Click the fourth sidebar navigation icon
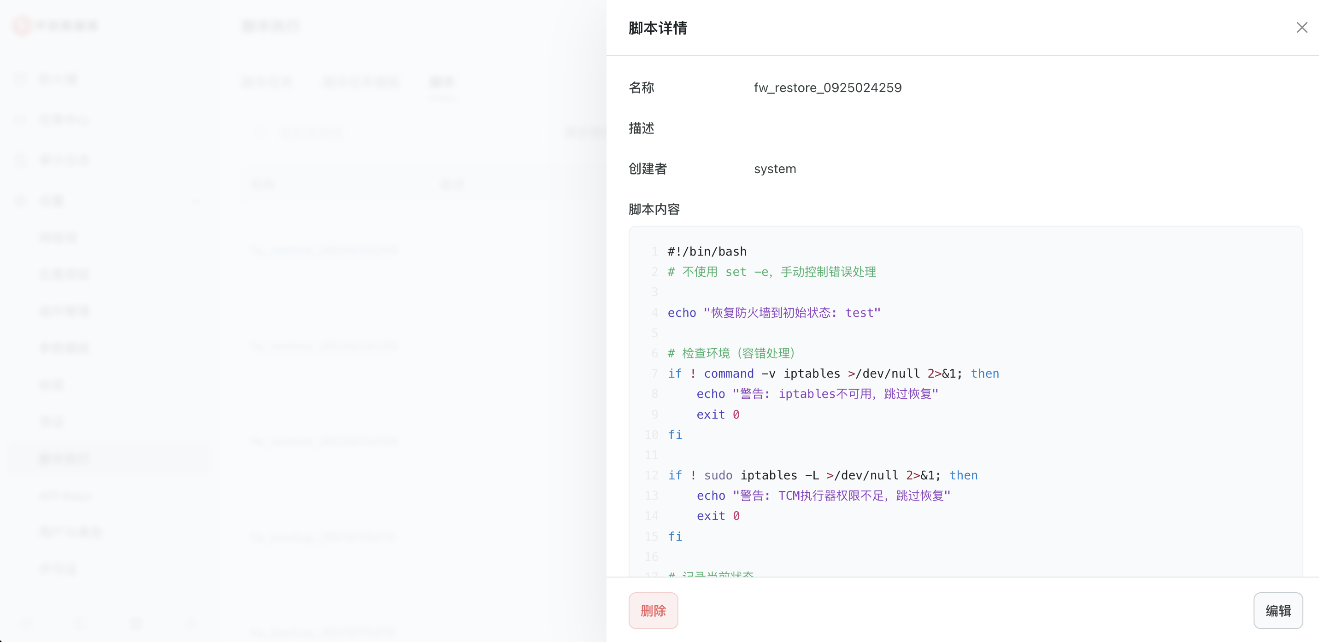This screenshot has width=1319, height=642. coord(20,200)
